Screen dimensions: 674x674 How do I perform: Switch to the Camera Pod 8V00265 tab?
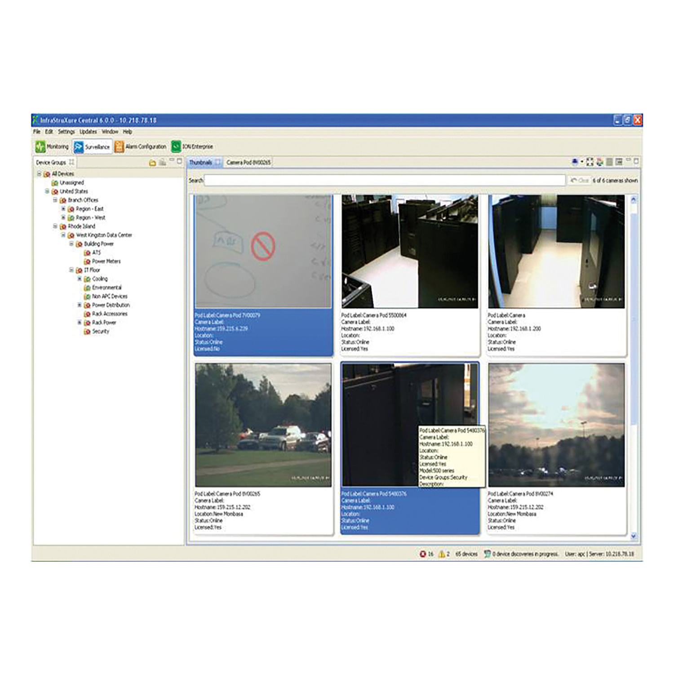click(248, 162)
